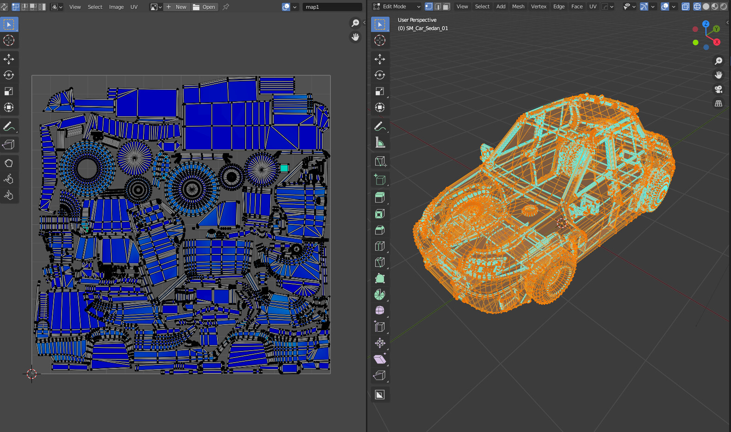Toggle image pin in UV editor

(226, 7)
